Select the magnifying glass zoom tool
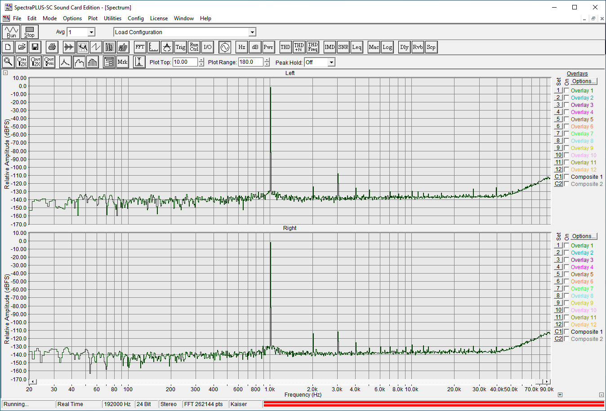This screenshot has width=606, height=411. pos(8,62)
